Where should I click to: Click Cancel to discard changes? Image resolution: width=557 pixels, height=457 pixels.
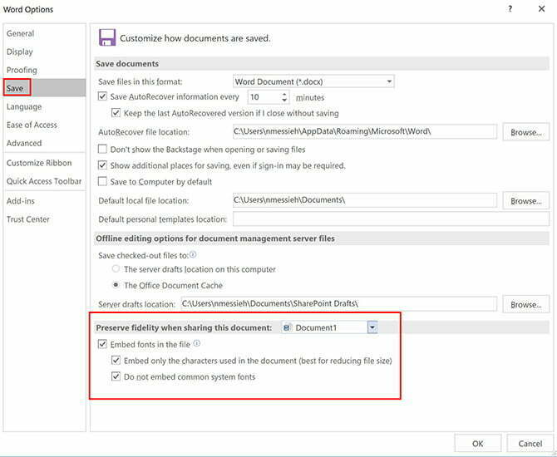[x=530, y=444]
